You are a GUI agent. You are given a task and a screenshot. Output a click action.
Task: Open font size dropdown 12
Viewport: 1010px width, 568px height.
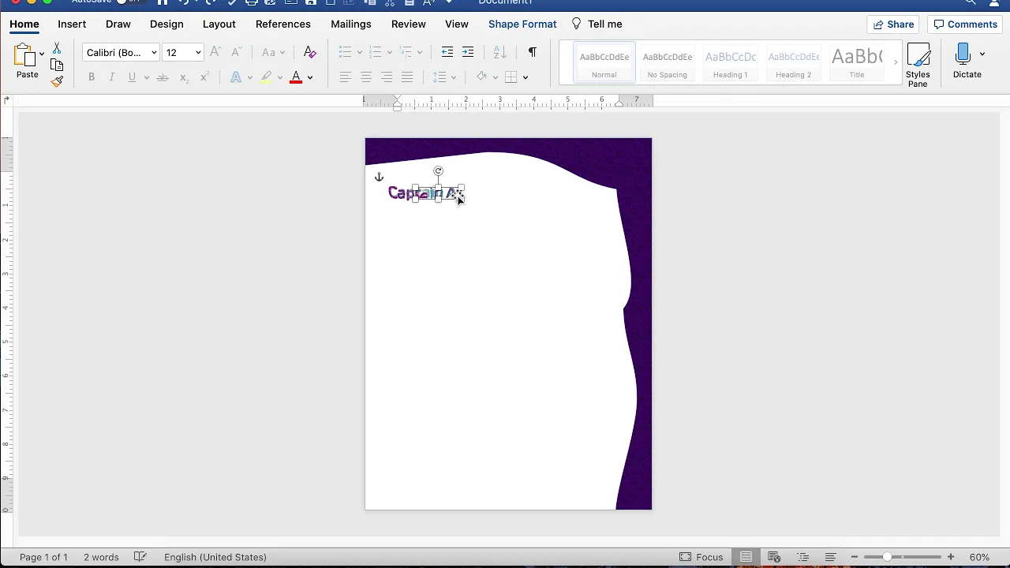point(198,53)
